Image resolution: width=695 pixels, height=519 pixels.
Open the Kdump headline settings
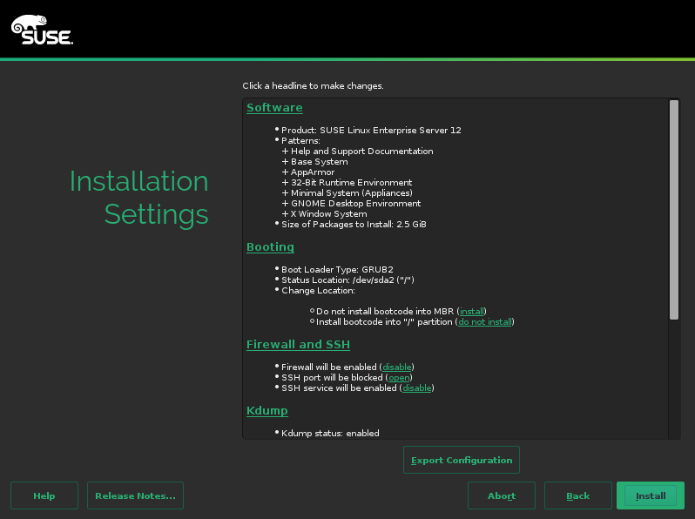pos(267,410)
